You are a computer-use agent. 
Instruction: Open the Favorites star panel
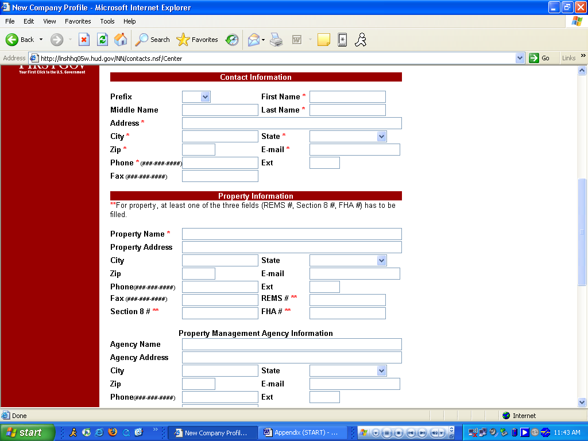pyautogui.click(x=198, y=40)
